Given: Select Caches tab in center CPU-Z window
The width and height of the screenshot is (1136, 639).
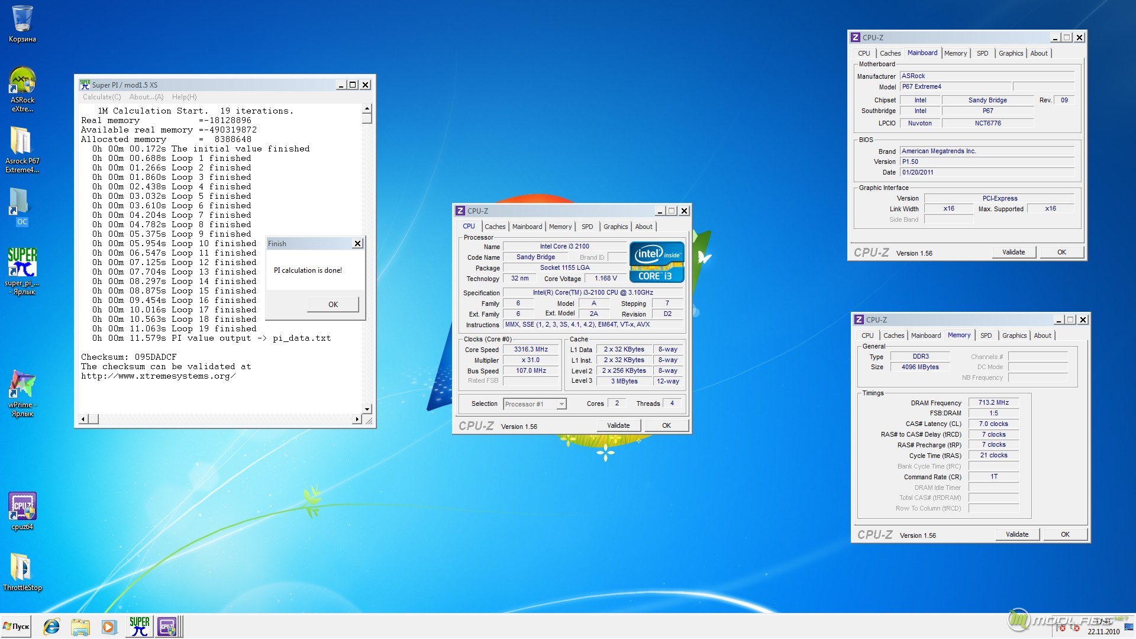Looking at the screenshot, I should click(x=495, y=227).
